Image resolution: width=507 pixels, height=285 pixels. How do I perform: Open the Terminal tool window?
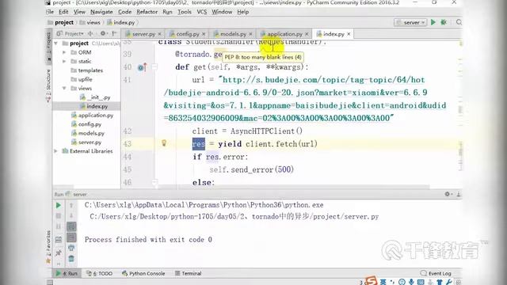[189, 273]
